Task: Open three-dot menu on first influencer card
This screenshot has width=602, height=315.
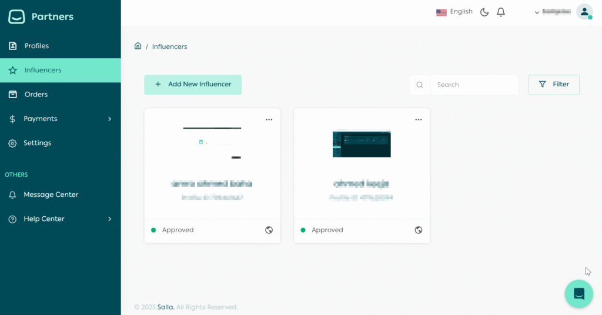Action: click(269, 119)
